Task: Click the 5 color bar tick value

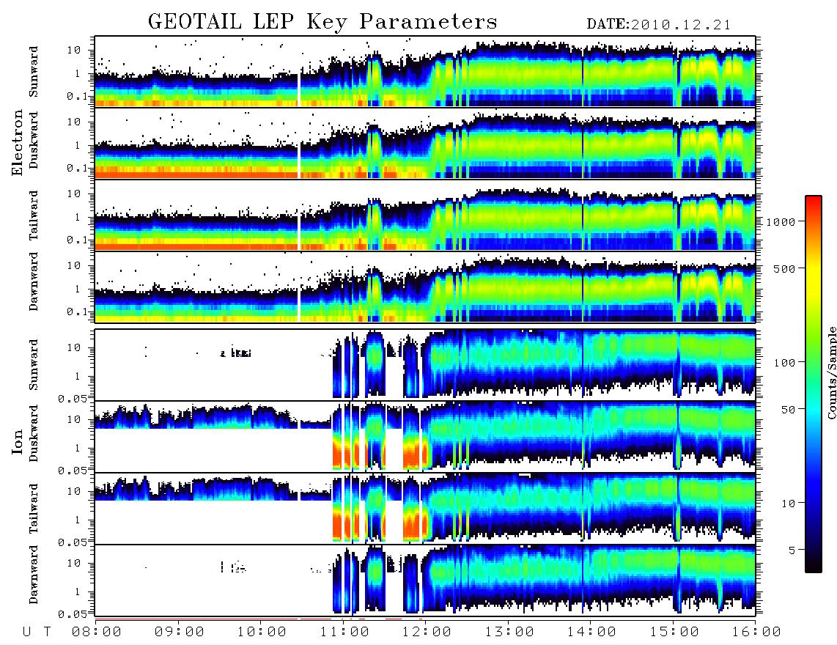Action: coord(792,550)
